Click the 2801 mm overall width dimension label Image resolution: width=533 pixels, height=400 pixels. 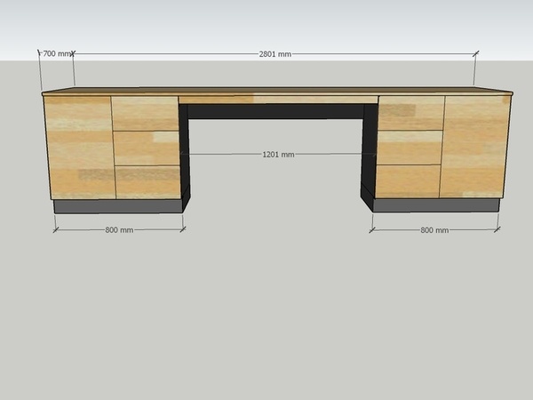click(x=274, y=54)
